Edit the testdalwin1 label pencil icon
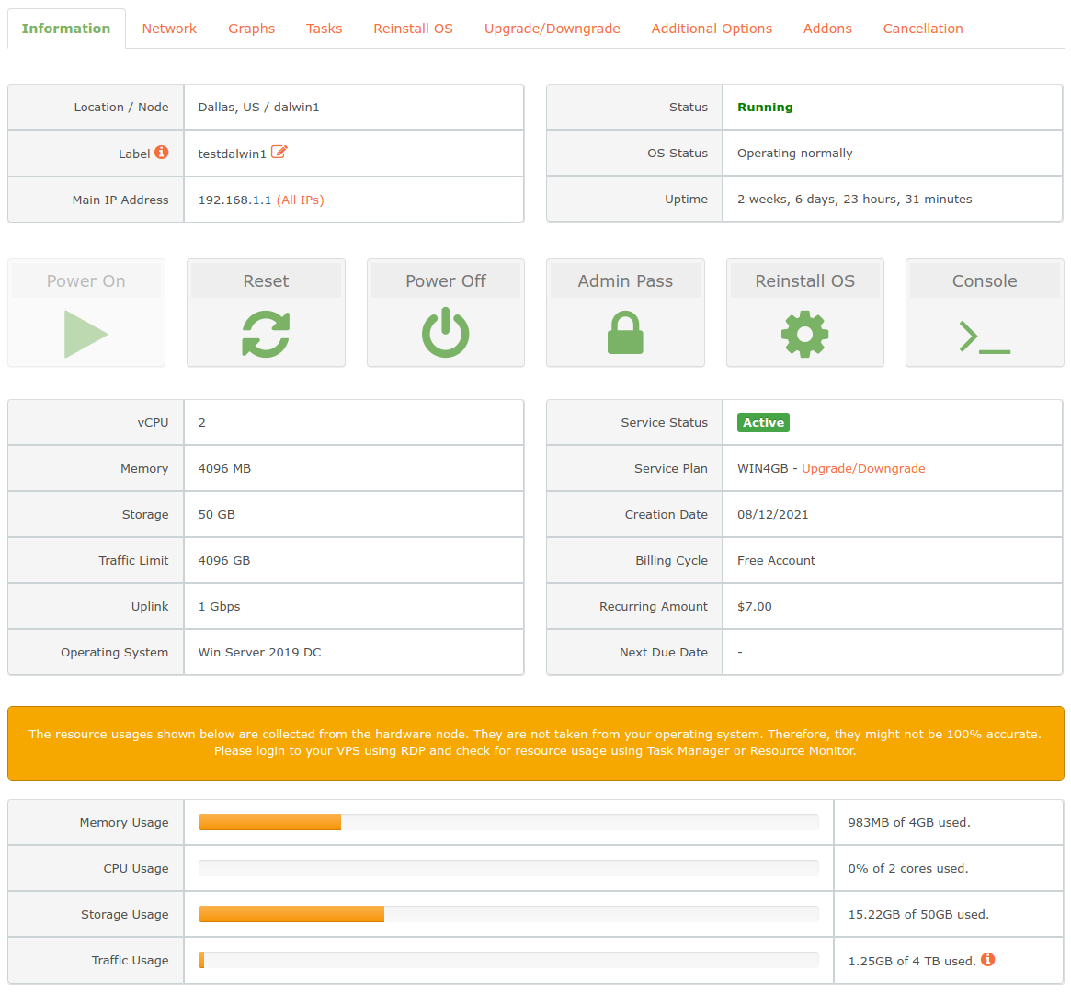This screenshot has width=1071, height=993. pyautogui.click(x=279, y=152)
